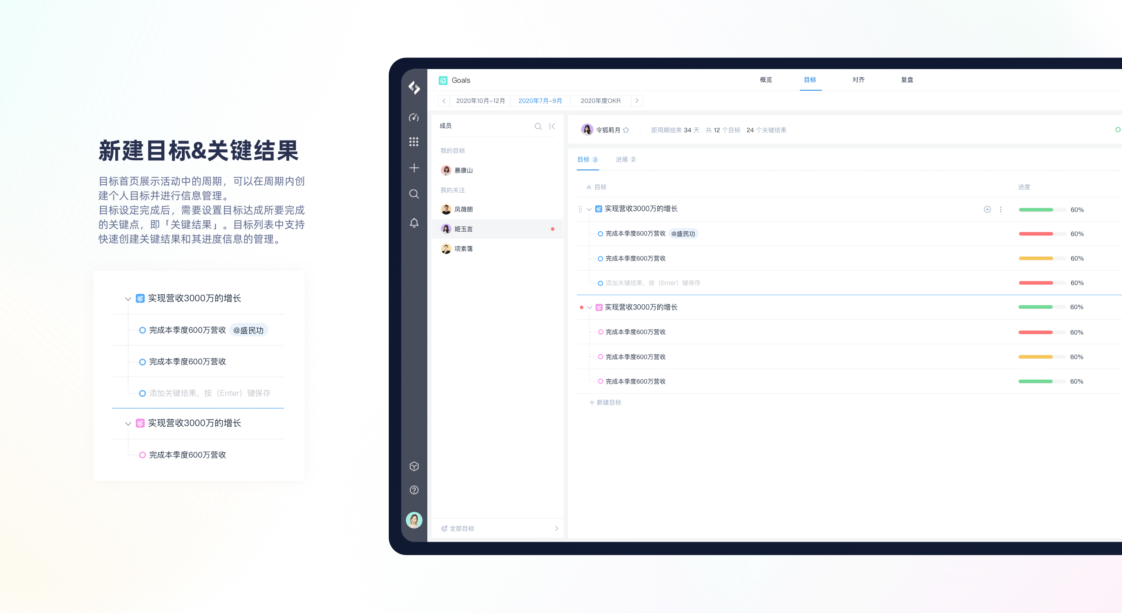Click the help question mark icon
Screen dimensions: 1122x613
(x=414, y=490)
